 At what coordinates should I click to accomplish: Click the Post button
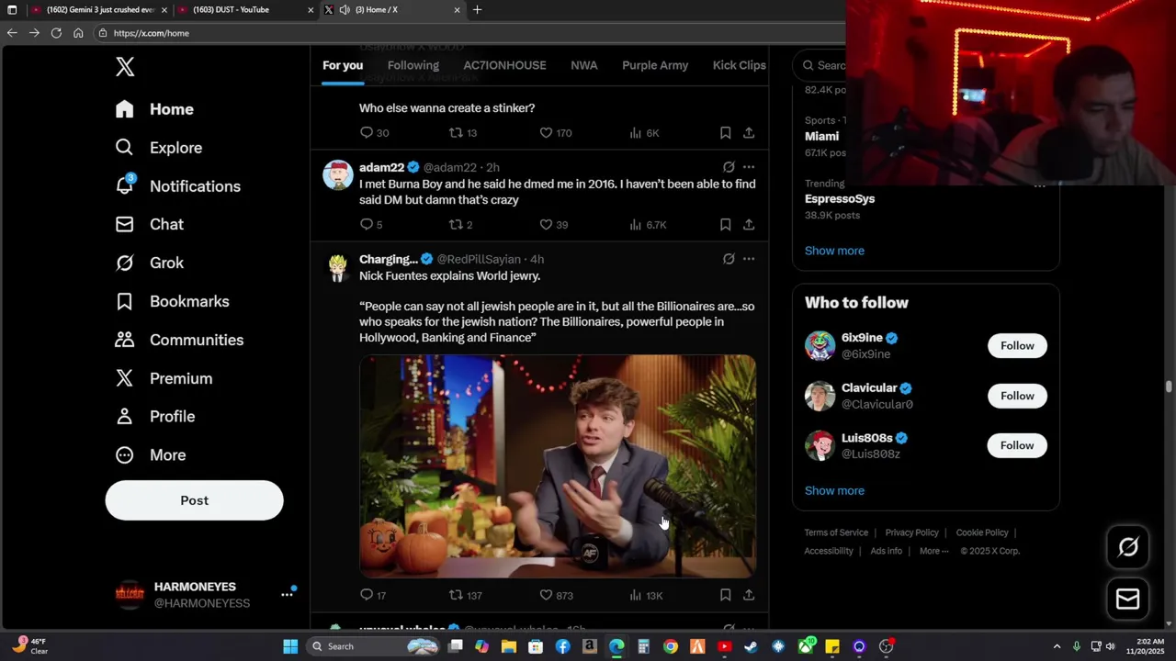pyautogui.click(x=194, y=500)
